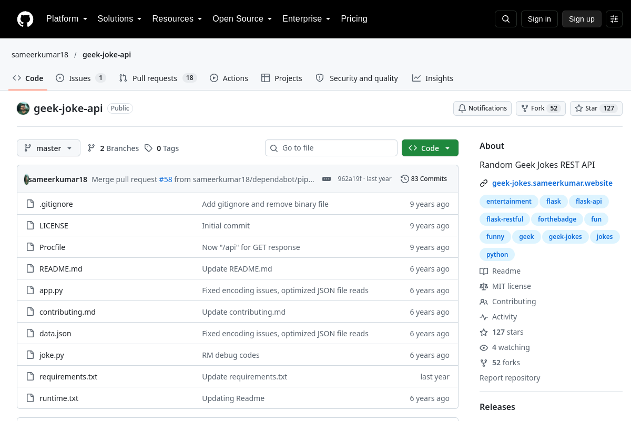This screenshot has width=631, height=421.
Task: Open the appearance settings sliders icon
Action: coord(614,19)
